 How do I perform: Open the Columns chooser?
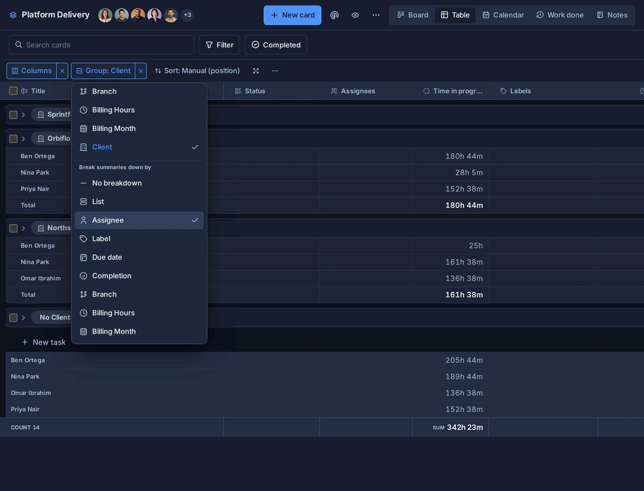(x=32, y=71)
